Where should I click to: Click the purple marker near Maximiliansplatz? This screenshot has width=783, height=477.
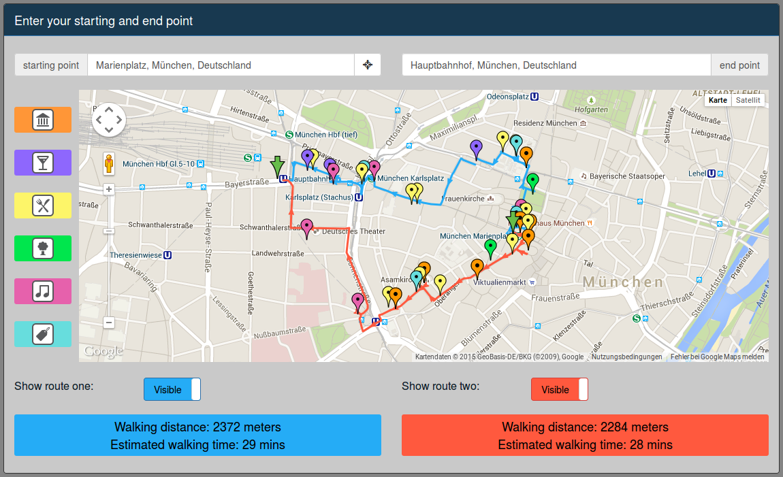[477, 150]
